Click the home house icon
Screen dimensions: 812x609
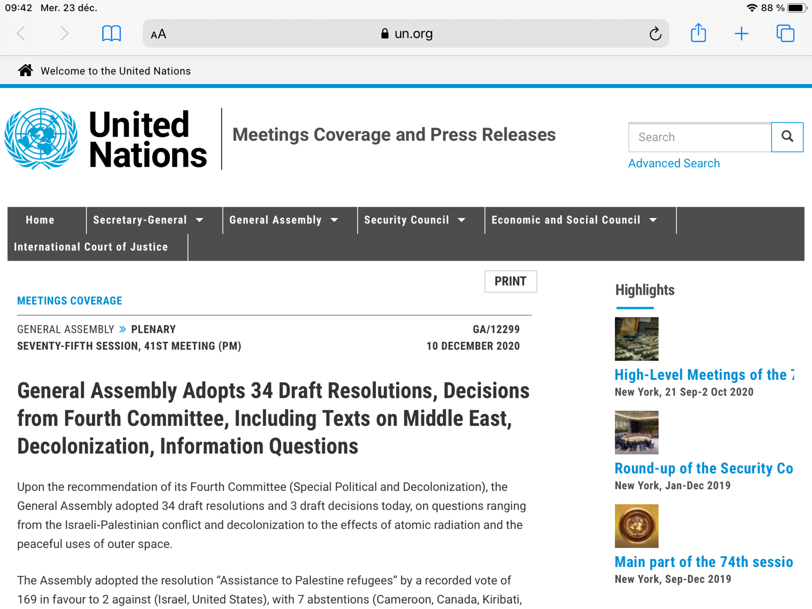pos(25,70)
